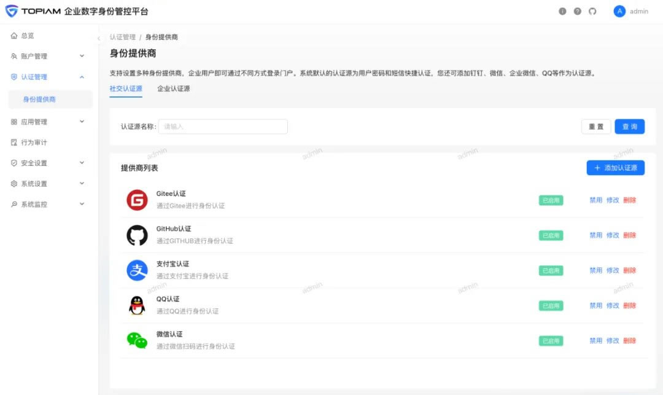
Task: Edit the GitHub认证 provider via 修改
Action: (x=613, y=235)
